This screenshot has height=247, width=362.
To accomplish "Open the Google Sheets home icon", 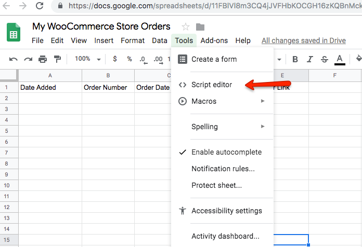I will coord(14,32).
